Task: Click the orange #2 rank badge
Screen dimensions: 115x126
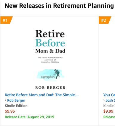Action: point(105,20)
